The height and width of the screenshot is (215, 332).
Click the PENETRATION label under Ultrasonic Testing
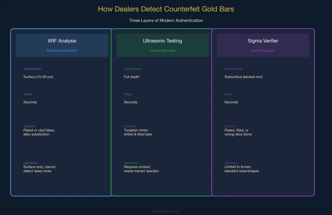pyautogui.click(x=133, y=69)
